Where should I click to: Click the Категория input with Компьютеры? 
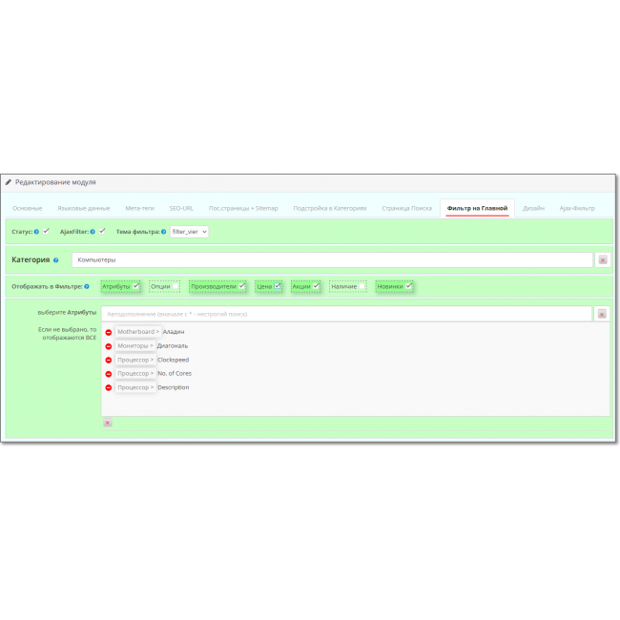332,259
